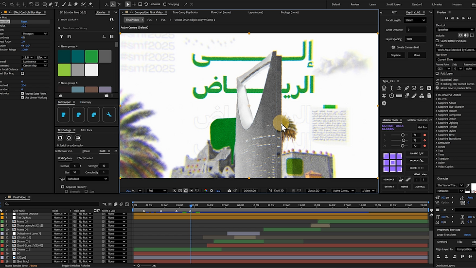The image size is (476, 268).
Task: Reset the Lens Blur effect
Action: [24, 21]
